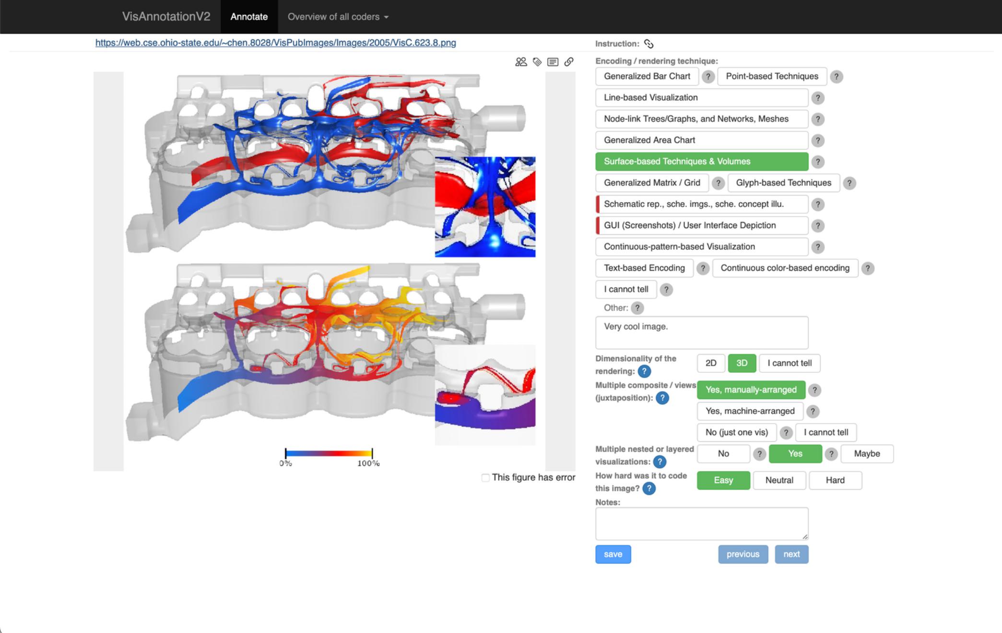1002x633 pixels.
Task: Click the save button
Action: [x=613, y=554]
